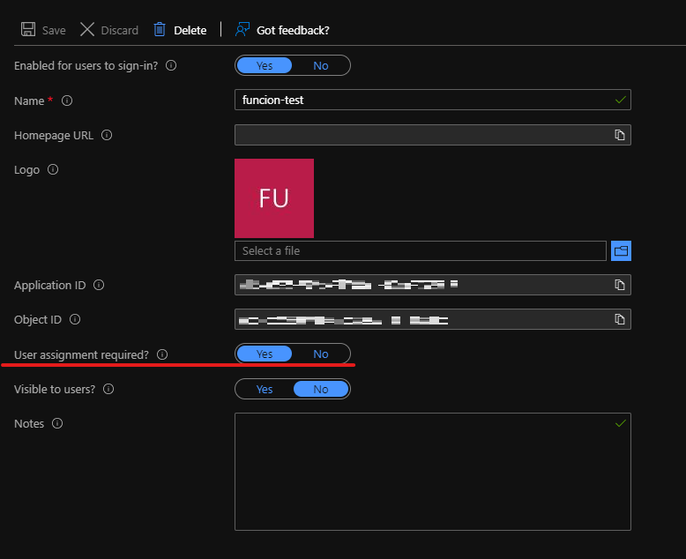Click the Notes label
This screenshot has height=559, width=686.
click(29, 424)
